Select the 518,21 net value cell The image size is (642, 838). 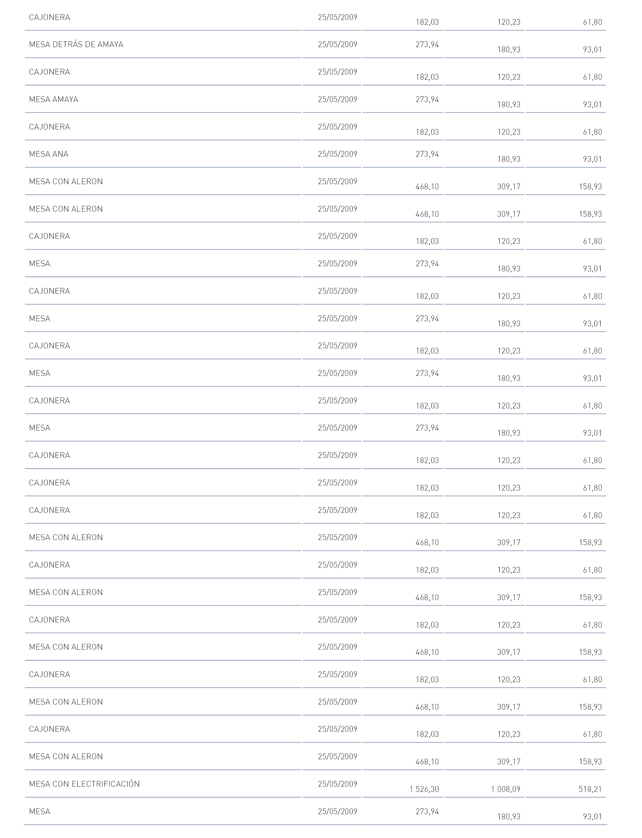[x=590, y=789]
